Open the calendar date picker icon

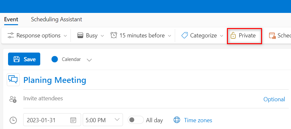tap(73, 120)
